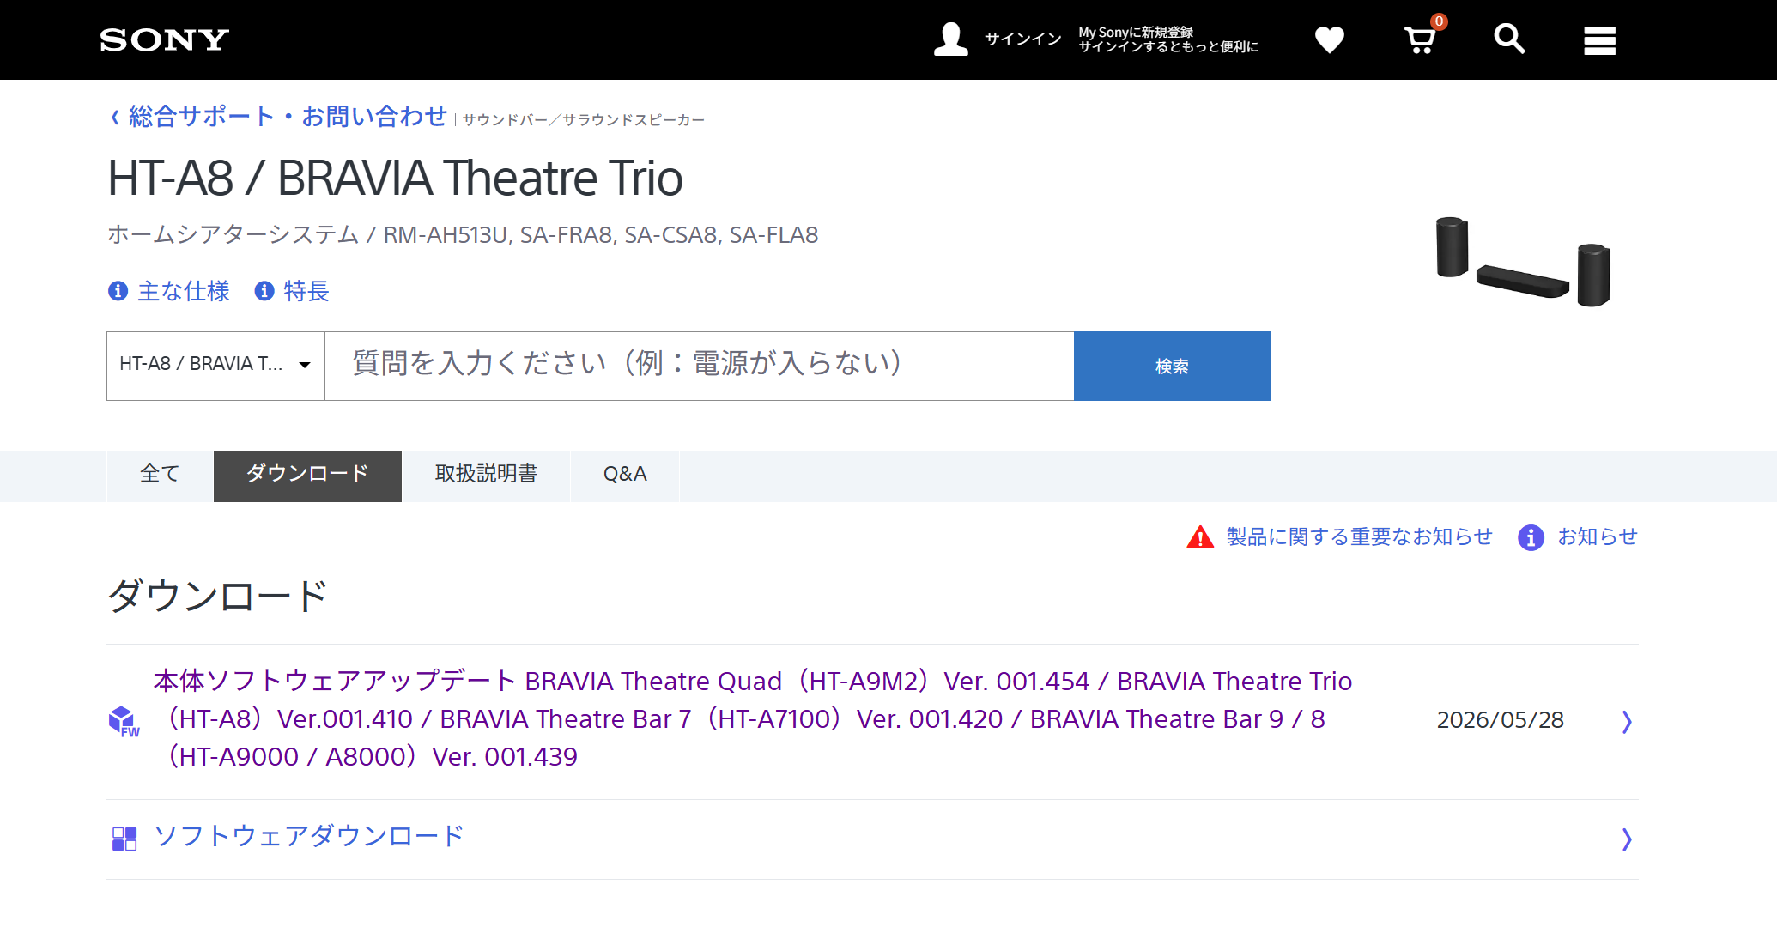Screen dimensions: 1777x933
Task: Click the サインイン link
Action: pyautogui.click(x=1023, y=39)
